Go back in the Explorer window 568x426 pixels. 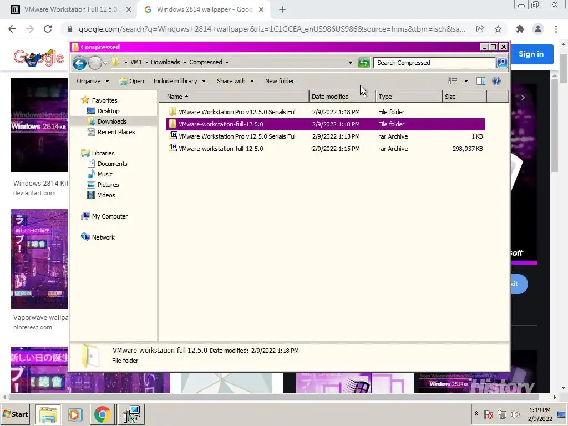tap(79, 63)
